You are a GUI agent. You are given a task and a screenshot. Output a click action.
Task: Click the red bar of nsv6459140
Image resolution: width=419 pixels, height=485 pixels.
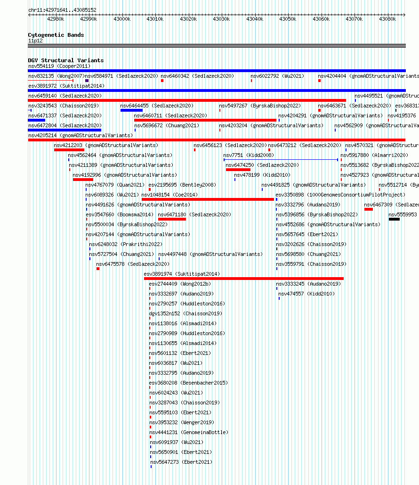(187, 100)
